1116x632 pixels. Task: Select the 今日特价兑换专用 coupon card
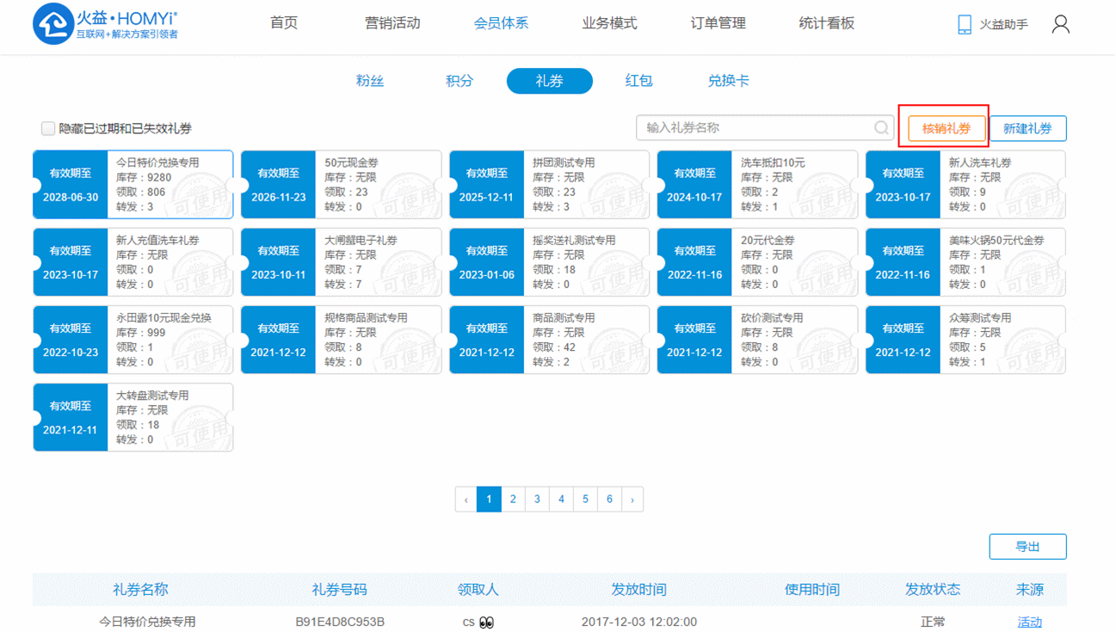tap(133, 185)
